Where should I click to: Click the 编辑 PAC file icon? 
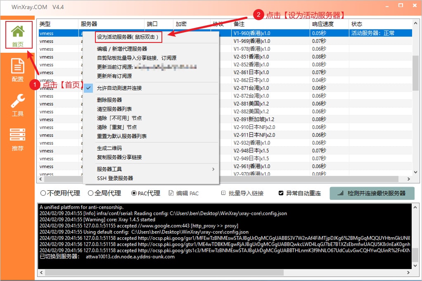171,193
